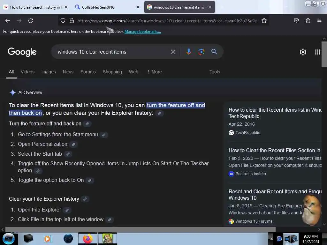Viewport: 327px width, 245px height.
Task: Open the Box application in taskbar
Action: (107, 239)
